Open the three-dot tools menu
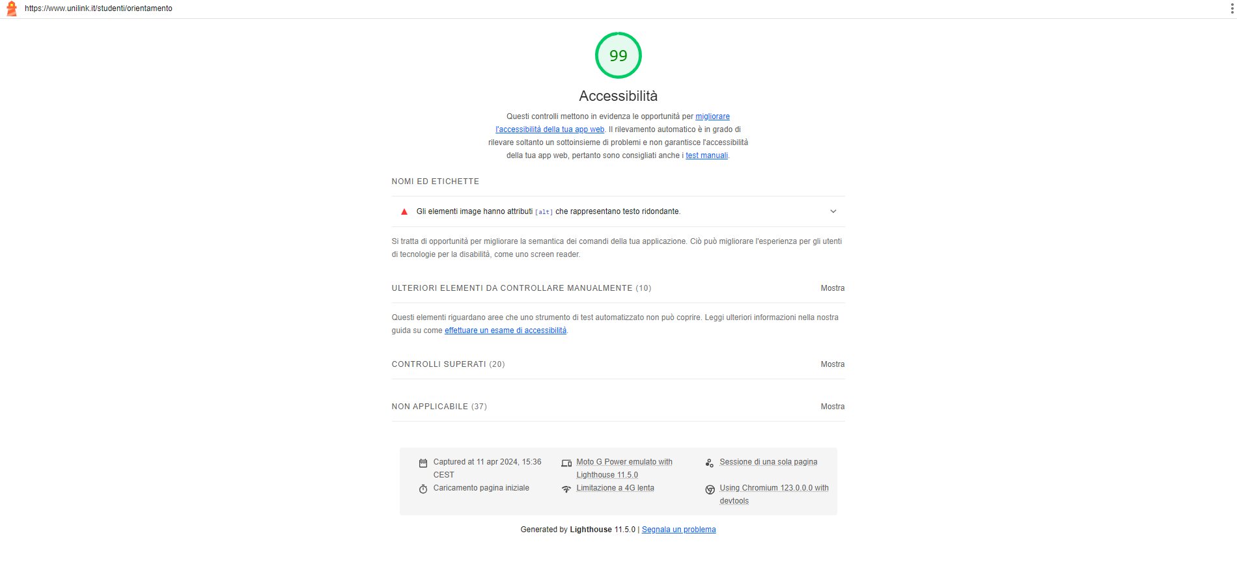Viewport: 1237px width, 566px height. 1231,8
